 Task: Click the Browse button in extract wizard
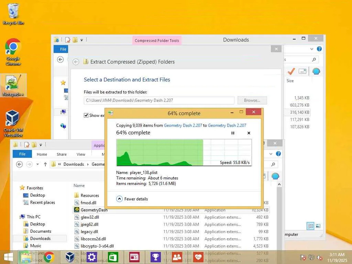[x=252, y=100]
